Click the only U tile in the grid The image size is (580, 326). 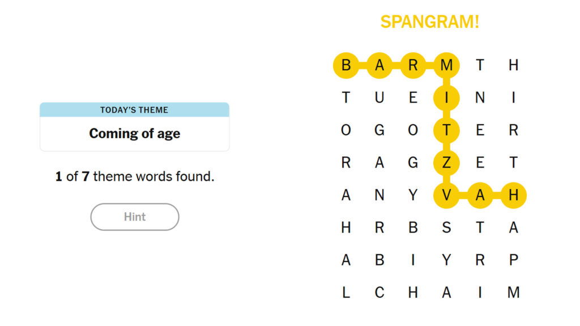pos(381,97)
